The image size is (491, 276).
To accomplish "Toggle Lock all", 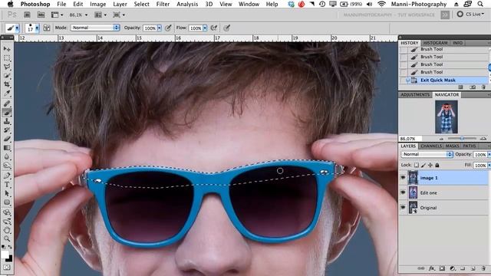I will pos(437,165).
